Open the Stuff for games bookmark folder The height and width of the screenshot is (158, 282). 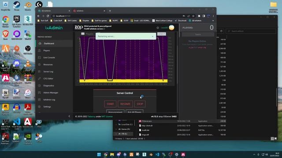(x=99, y=21)
